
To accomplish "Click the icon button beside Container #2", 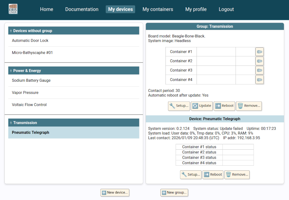I will coord(259,61).
